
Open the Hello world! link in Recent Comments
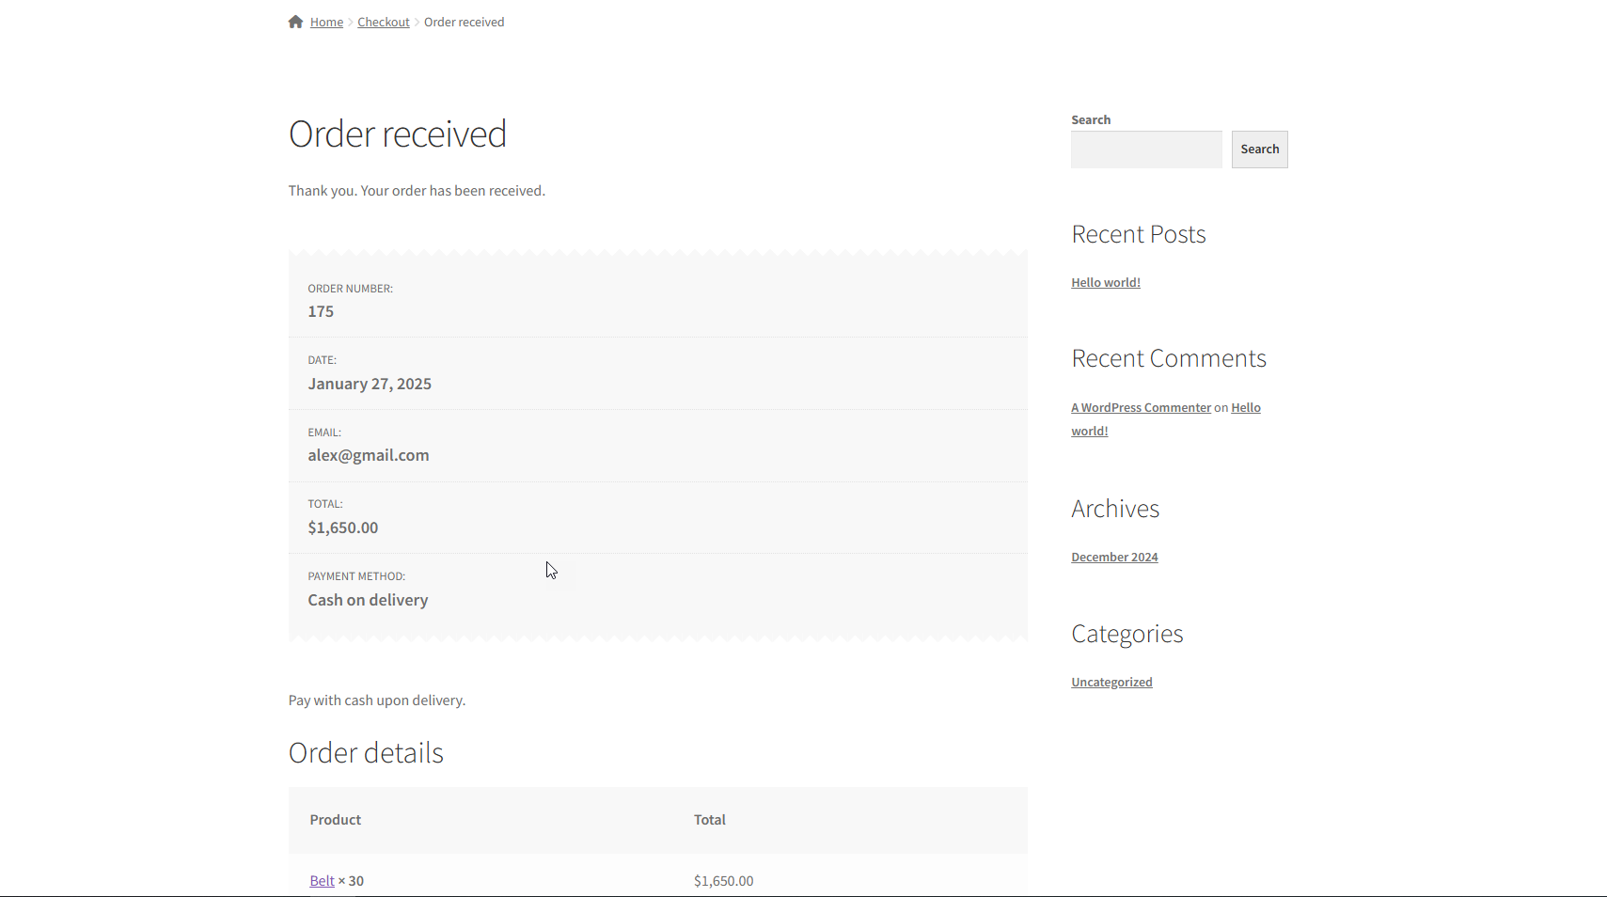point(1245,408)
